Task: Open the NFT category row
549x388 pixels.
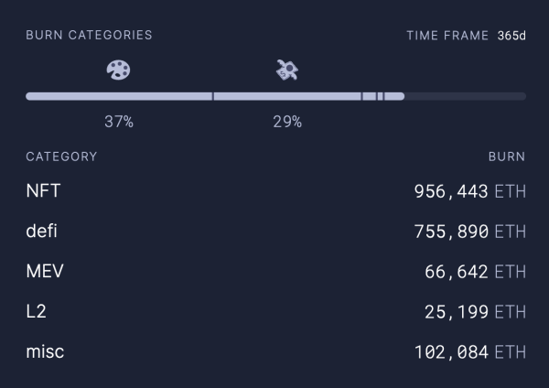Action: point(43,192)
